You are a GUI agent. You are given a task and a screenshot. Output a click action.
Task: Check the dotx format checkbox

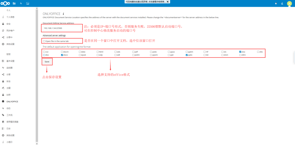(x=80, y=52)
